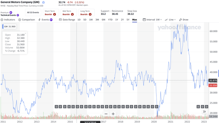
Task: Click the Date Range calendar button
Action: [x=67, y=20]
